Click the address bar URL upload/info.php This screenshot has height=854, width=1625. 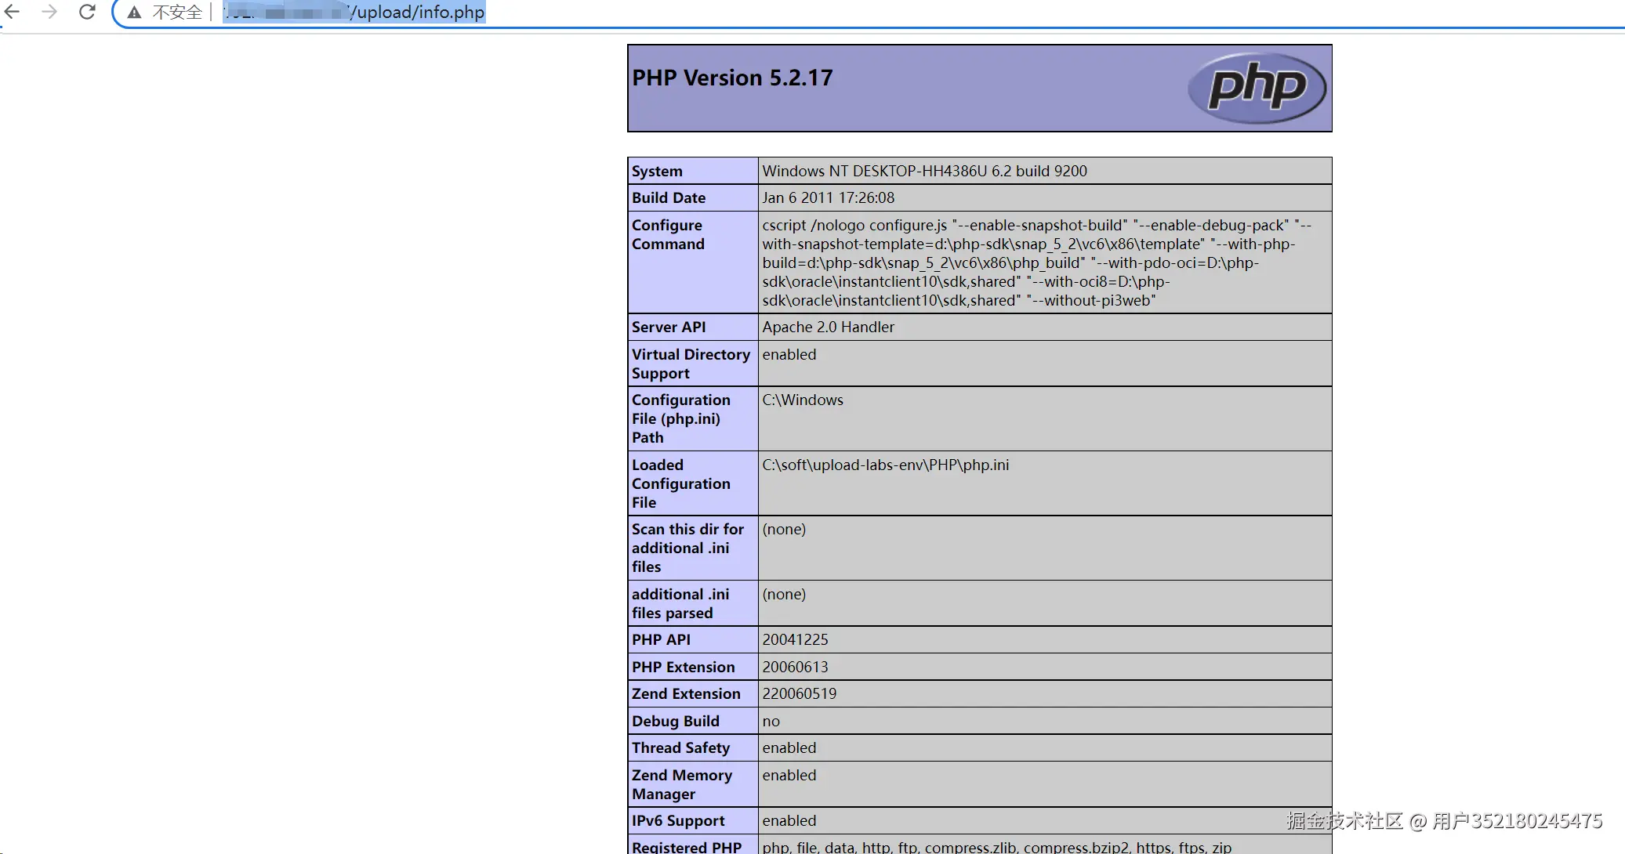click(x=419, y=13)
